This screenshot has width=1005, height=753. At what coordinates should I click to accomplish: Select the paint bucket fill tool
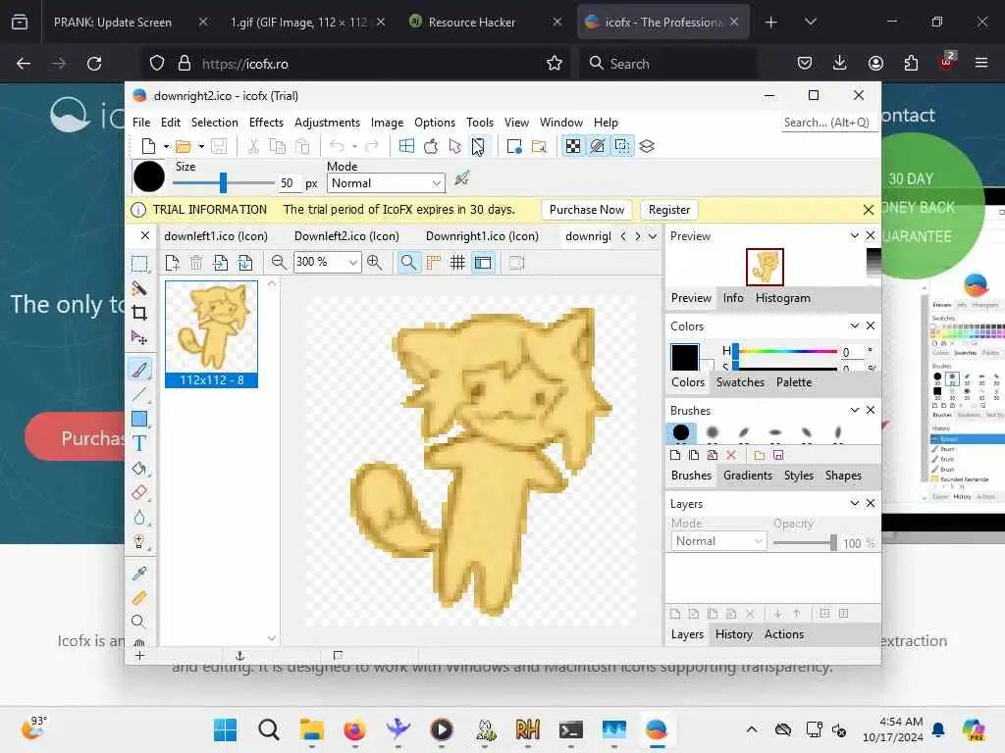pos(139,469)
